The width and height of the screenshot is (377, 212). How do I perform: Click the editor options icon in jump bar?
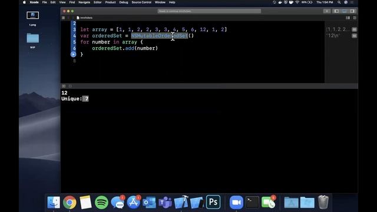348,18
